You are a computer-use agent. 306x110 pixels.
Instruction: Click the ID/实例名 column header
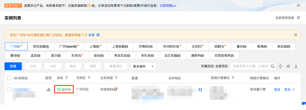[21, 78]
